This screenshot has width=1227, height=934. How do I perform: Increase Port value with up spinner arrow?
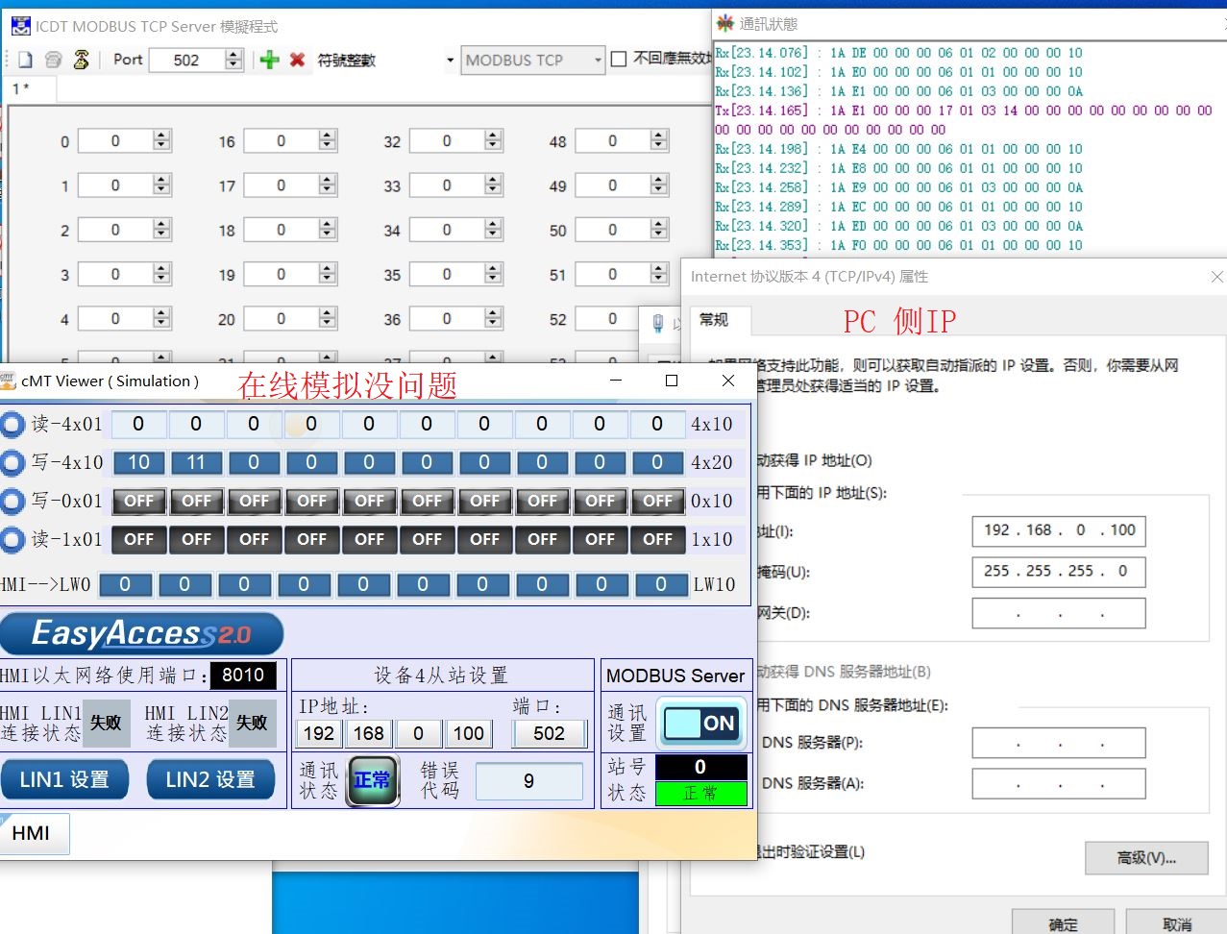click(x=233, y=55)
